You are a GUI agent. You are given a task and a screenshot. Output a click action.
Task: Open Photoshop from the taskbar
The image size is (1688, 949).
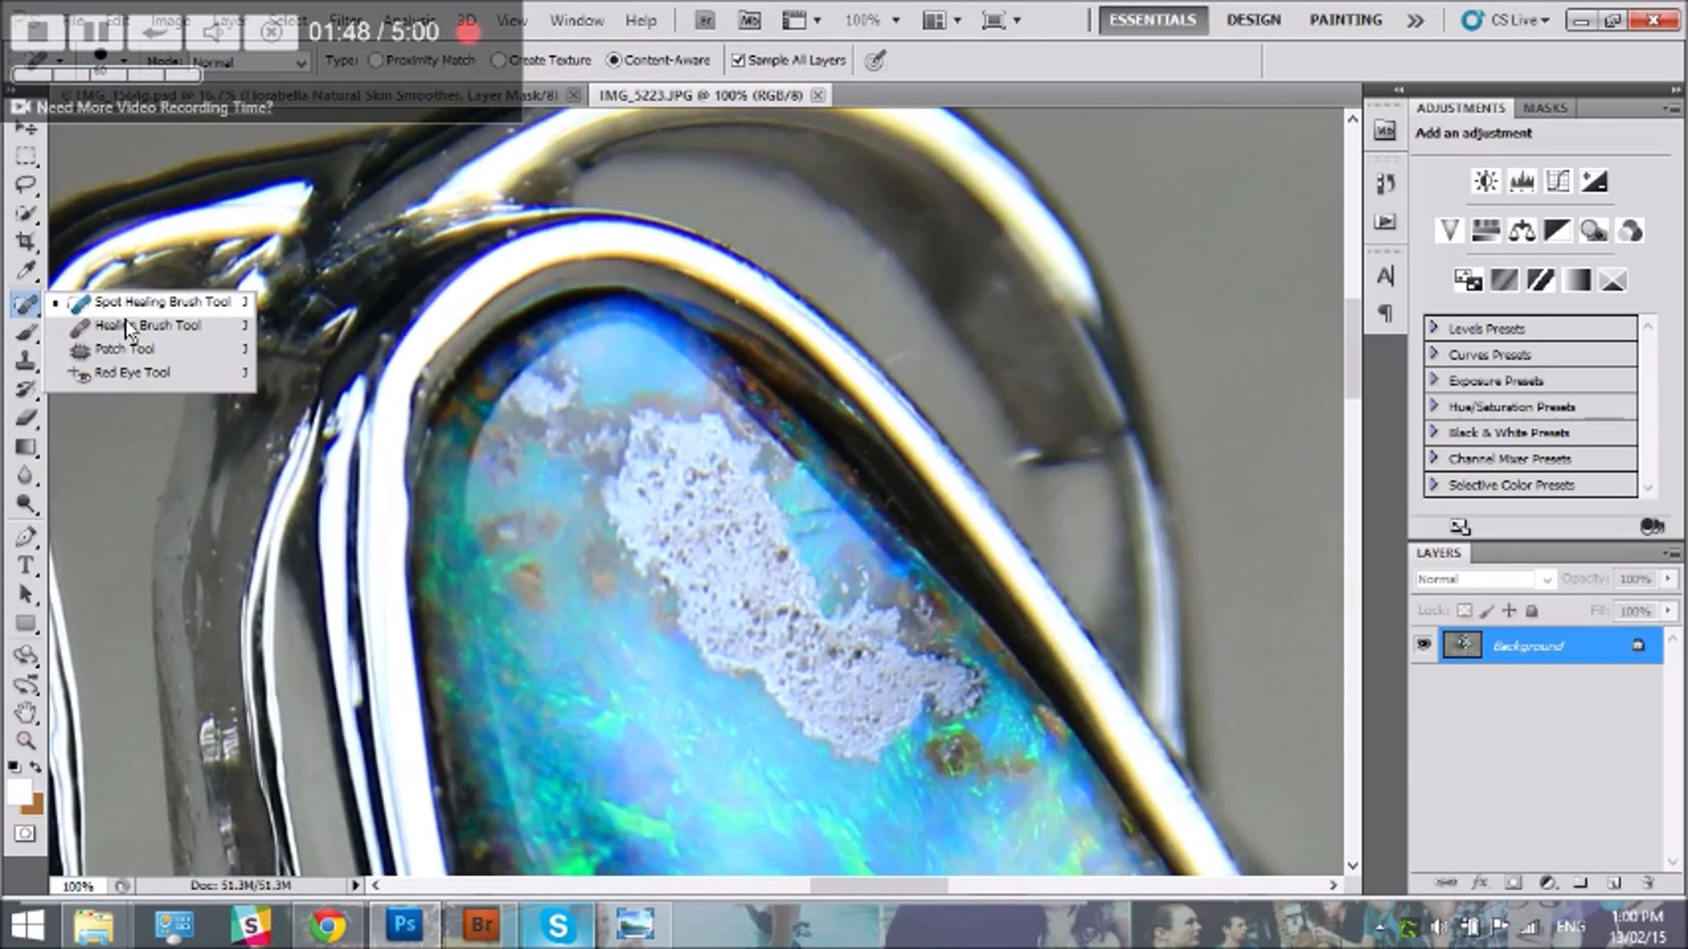(404, 924)
